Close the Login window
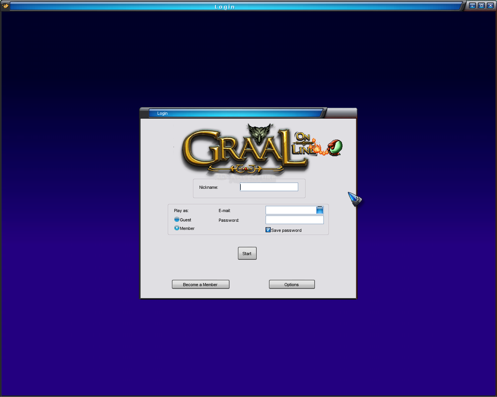Viewport: 497px width, 397px height. (x=490, y=6)
